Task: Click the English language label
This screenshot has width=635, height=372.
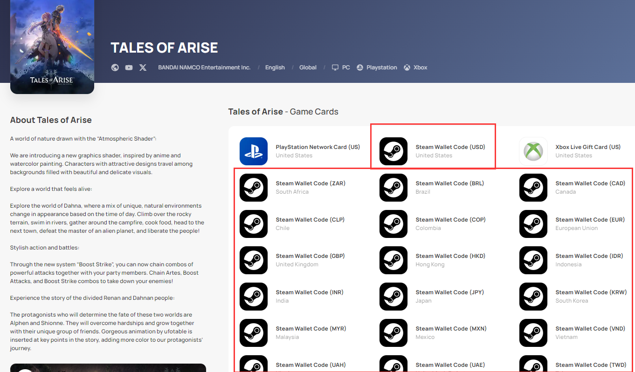Action: [x=275, y=68]
